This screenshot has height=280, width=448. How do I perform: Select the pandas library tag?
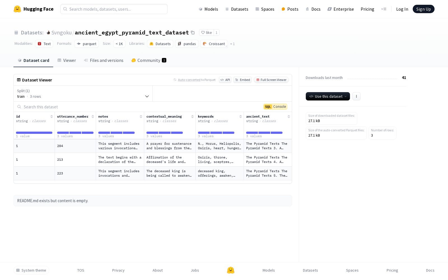pyautogui.click(x=187, y=44)
